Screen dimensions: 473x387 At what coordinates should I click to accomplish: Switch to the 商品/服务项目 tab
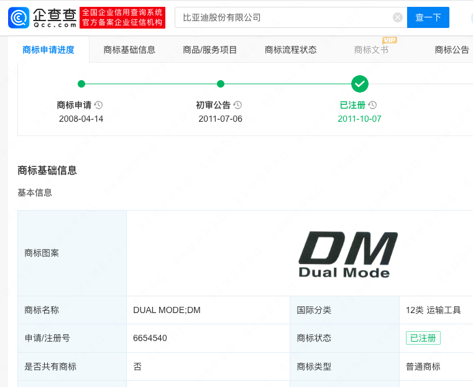coord(210,50)
